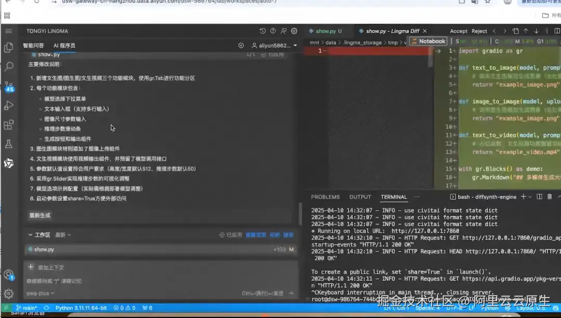The image size is (561, 318).
Task: Accept the Lingma diff changes
Action: tap(458, 31)
